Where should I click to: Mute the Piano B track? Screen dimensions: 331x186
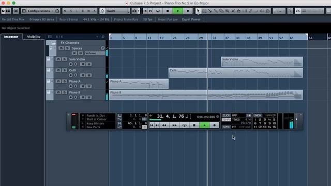[x=58, y=92]
